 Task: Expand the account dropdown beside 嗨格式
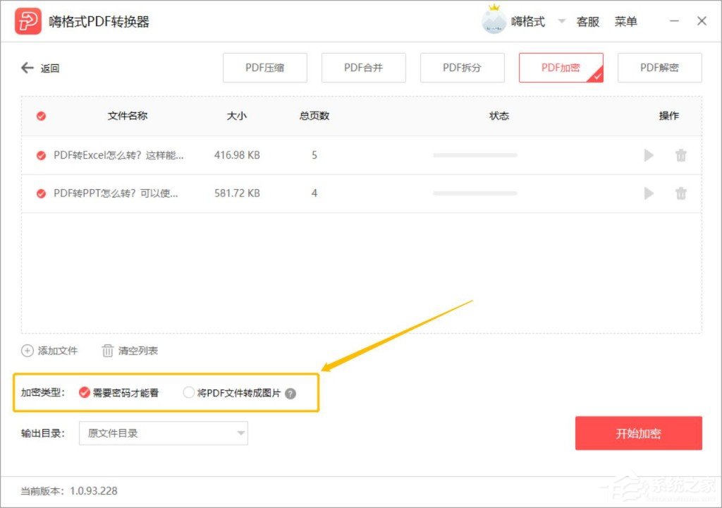561,21
